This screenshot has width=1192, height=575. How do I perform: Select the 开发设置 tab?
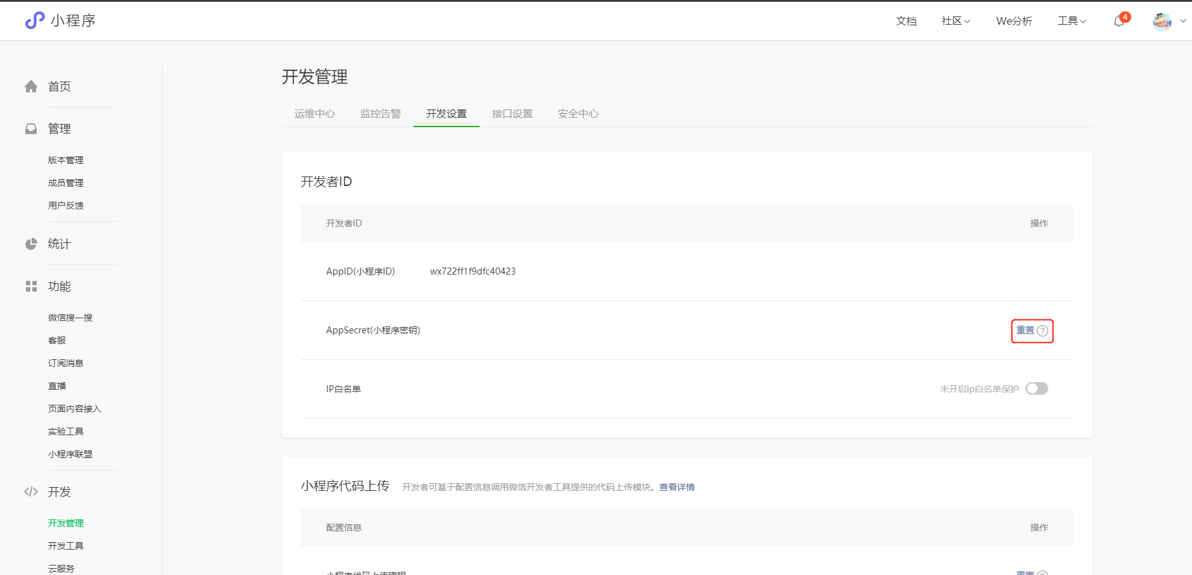point(447,113)
